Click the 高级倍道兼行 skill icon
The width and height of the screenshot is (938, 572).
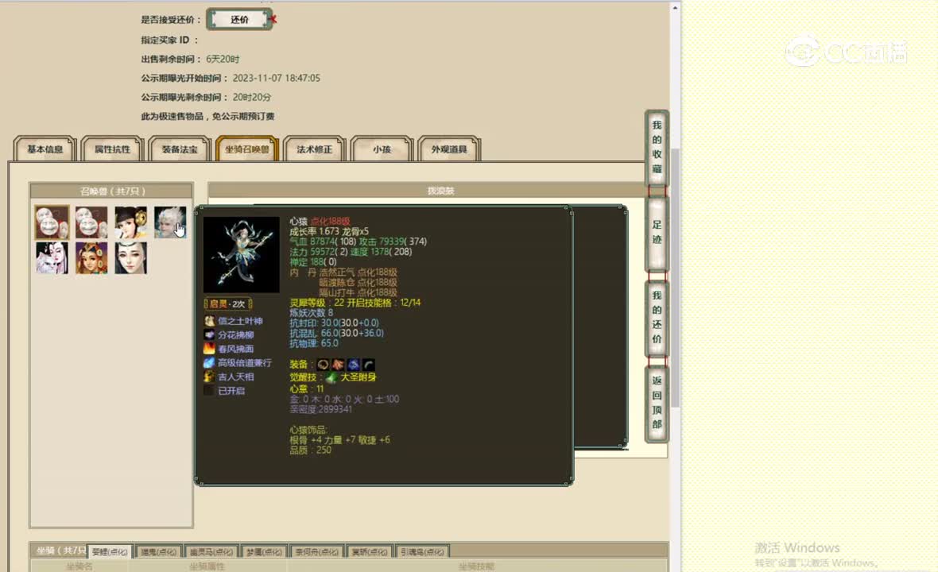tap(209, 363)
